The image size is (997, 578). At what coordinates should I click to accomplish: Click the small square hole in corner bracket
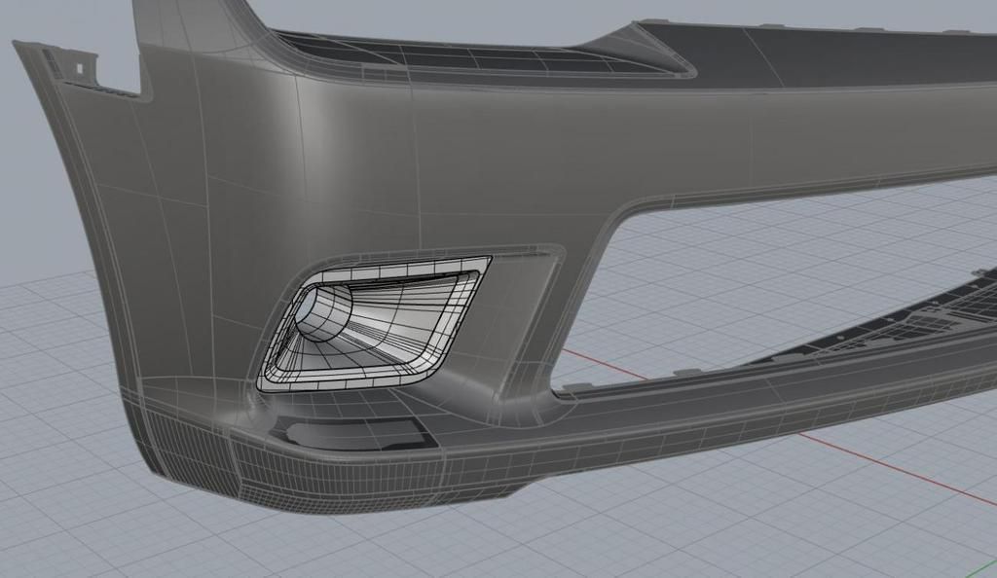(80, 68)
